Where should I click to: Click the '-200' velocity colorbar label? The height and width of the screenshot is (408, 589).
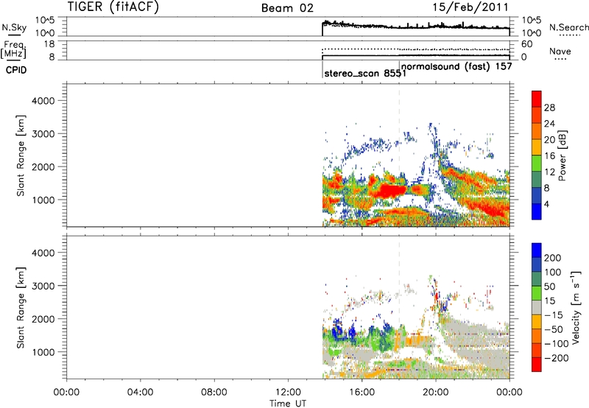click(557, 358)
